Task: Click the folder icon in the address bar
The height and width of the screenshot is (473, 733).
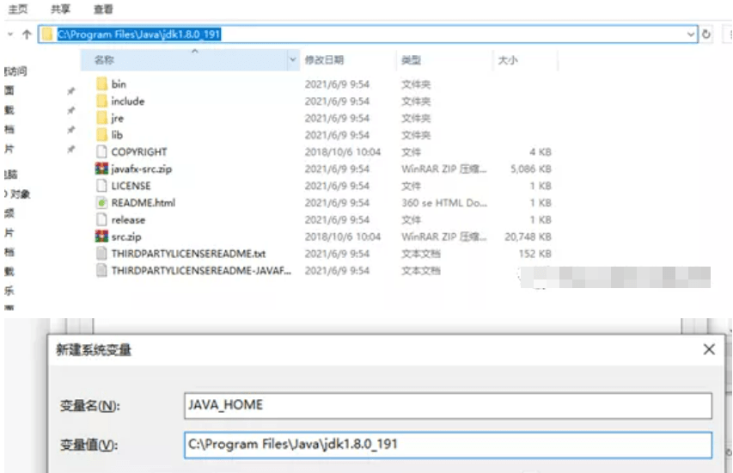Action: tap(47, 34)
